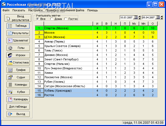Click the player face icon on Игроки
166x126 pixels.
click(x=10, y=55)
